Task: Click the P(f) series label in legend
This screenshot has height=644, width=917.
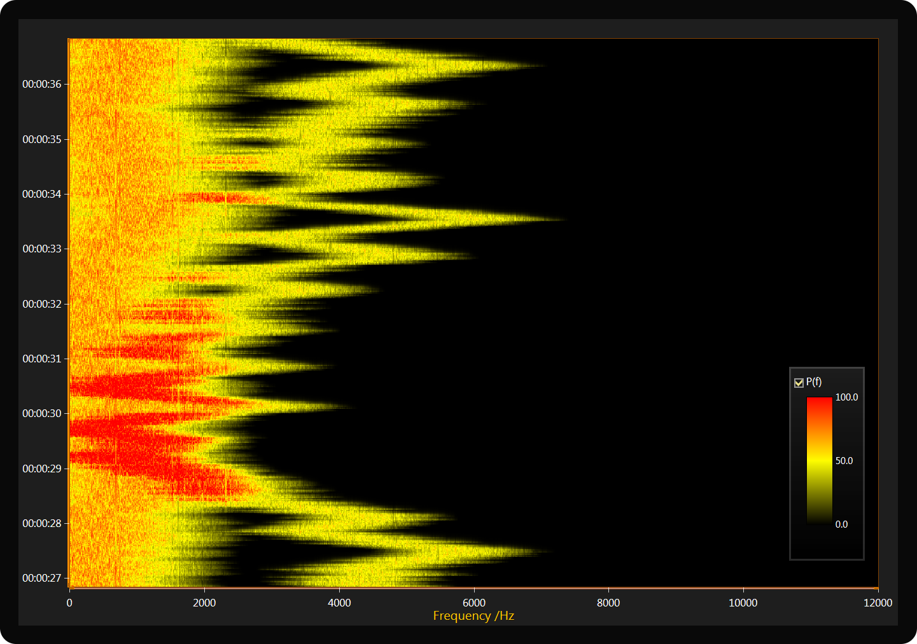Action: click(813, 382)
